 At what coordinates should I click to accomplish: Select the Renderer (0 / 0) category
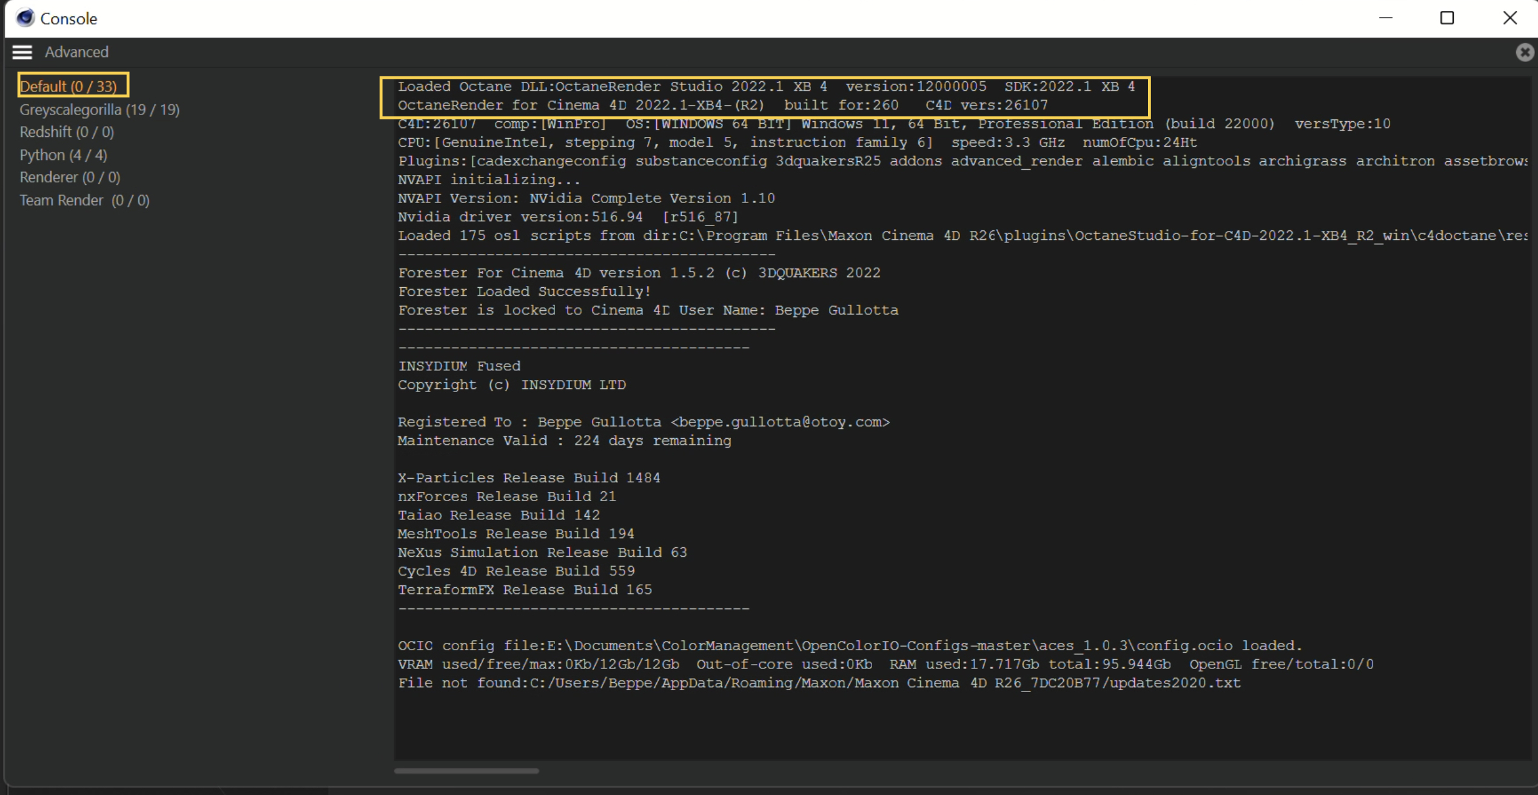pos(70,178)
